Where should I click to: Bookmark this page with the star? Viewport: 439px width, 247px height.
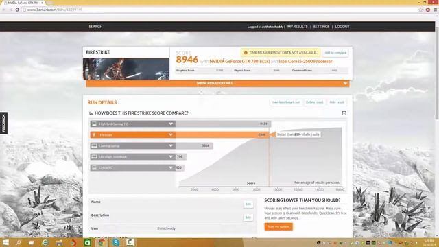420,10
